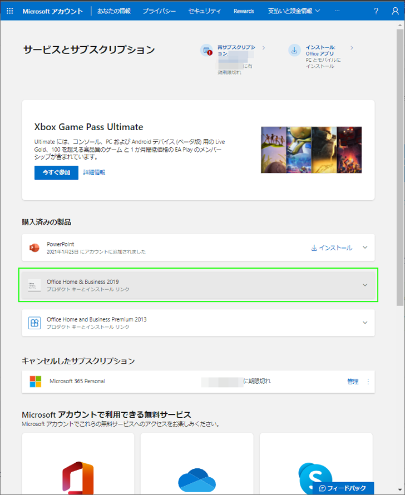Open the app launcher grid icon

(10, 11)
